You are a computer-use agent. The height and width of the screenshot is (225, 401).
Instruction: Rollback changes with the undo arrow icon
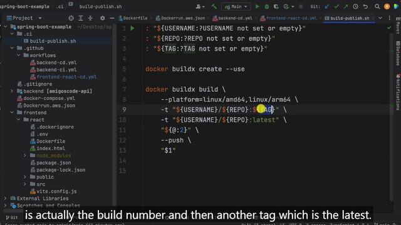(365, 7)
